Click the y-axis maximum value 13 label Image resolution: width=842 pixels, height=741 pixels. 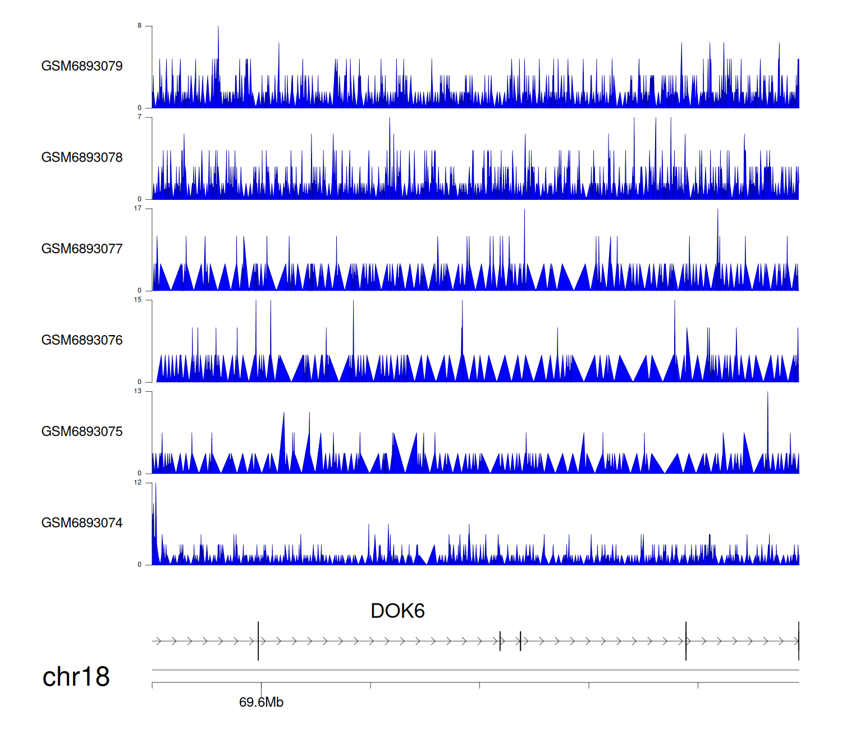pyautogui.click(x=138, y=391)
